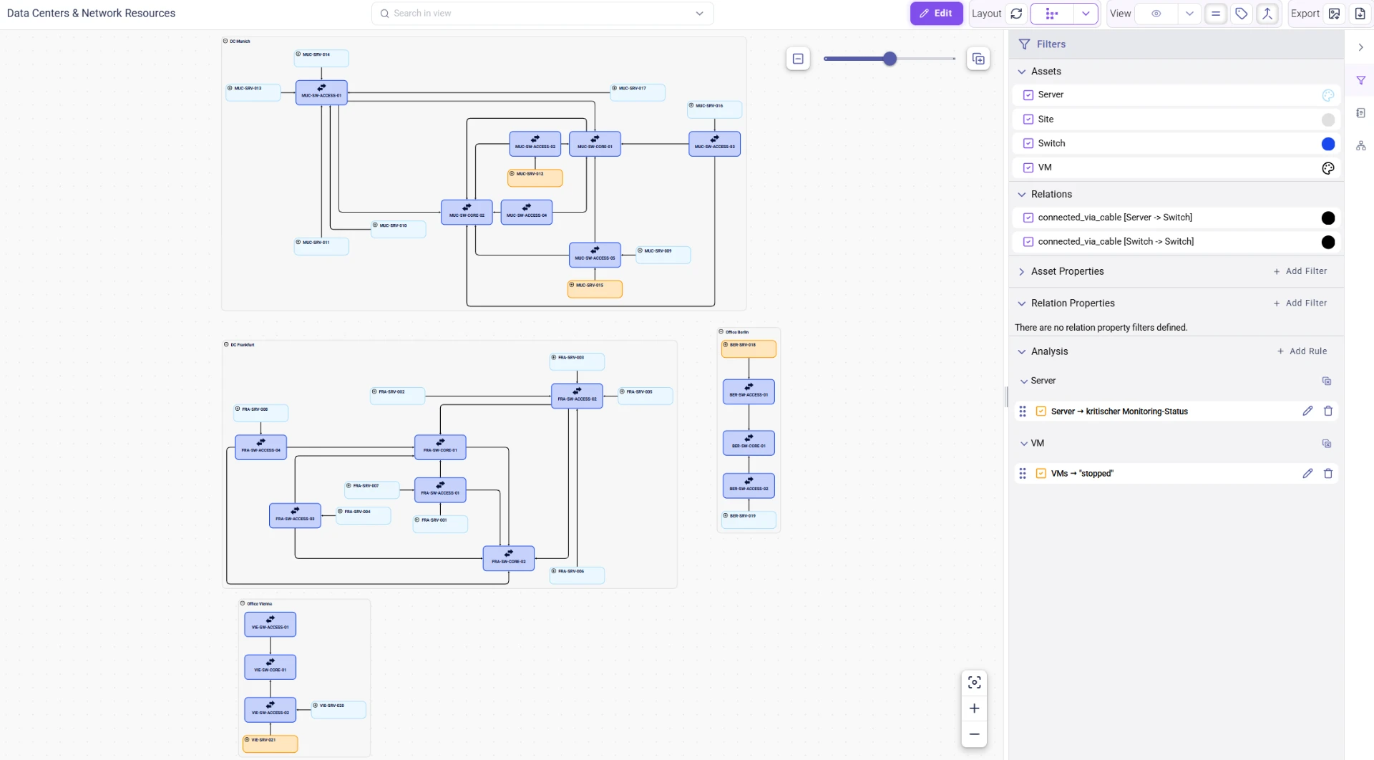The height and width of the screenshot is (760, 1374).
Task: Export the graph as a file download
Action: tap(1360, 14)
